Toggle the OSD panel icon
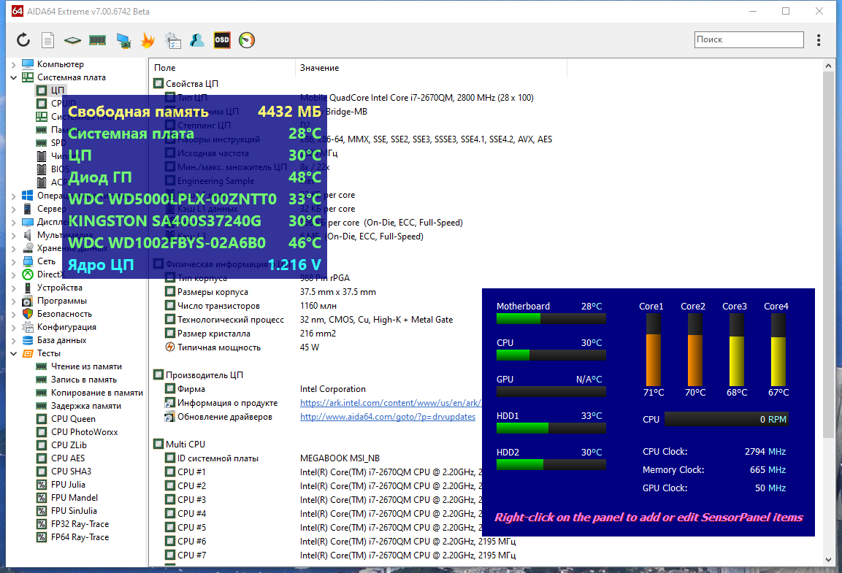Screen dimensions: 842x573 221,40
